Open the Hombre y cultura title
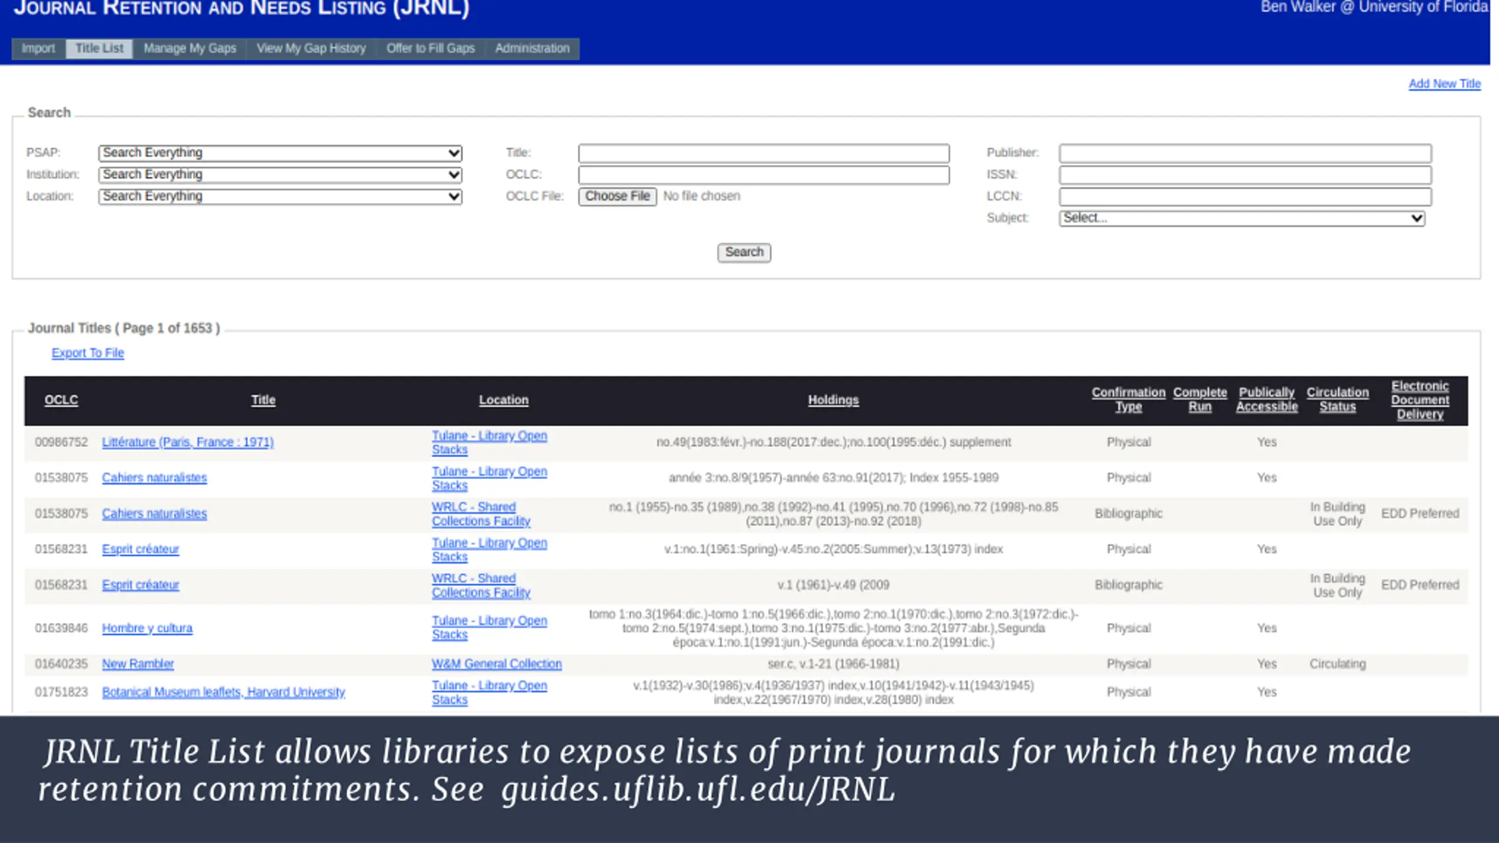This screenshot has width=1499, height=843. (x=147, y=628)
